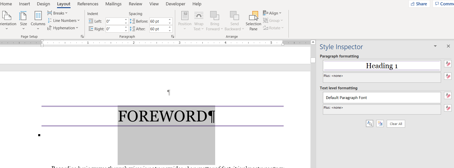Clear character formatting eraser icon
Viewport: 454px width, 168px height.
(x=448, y=108)
